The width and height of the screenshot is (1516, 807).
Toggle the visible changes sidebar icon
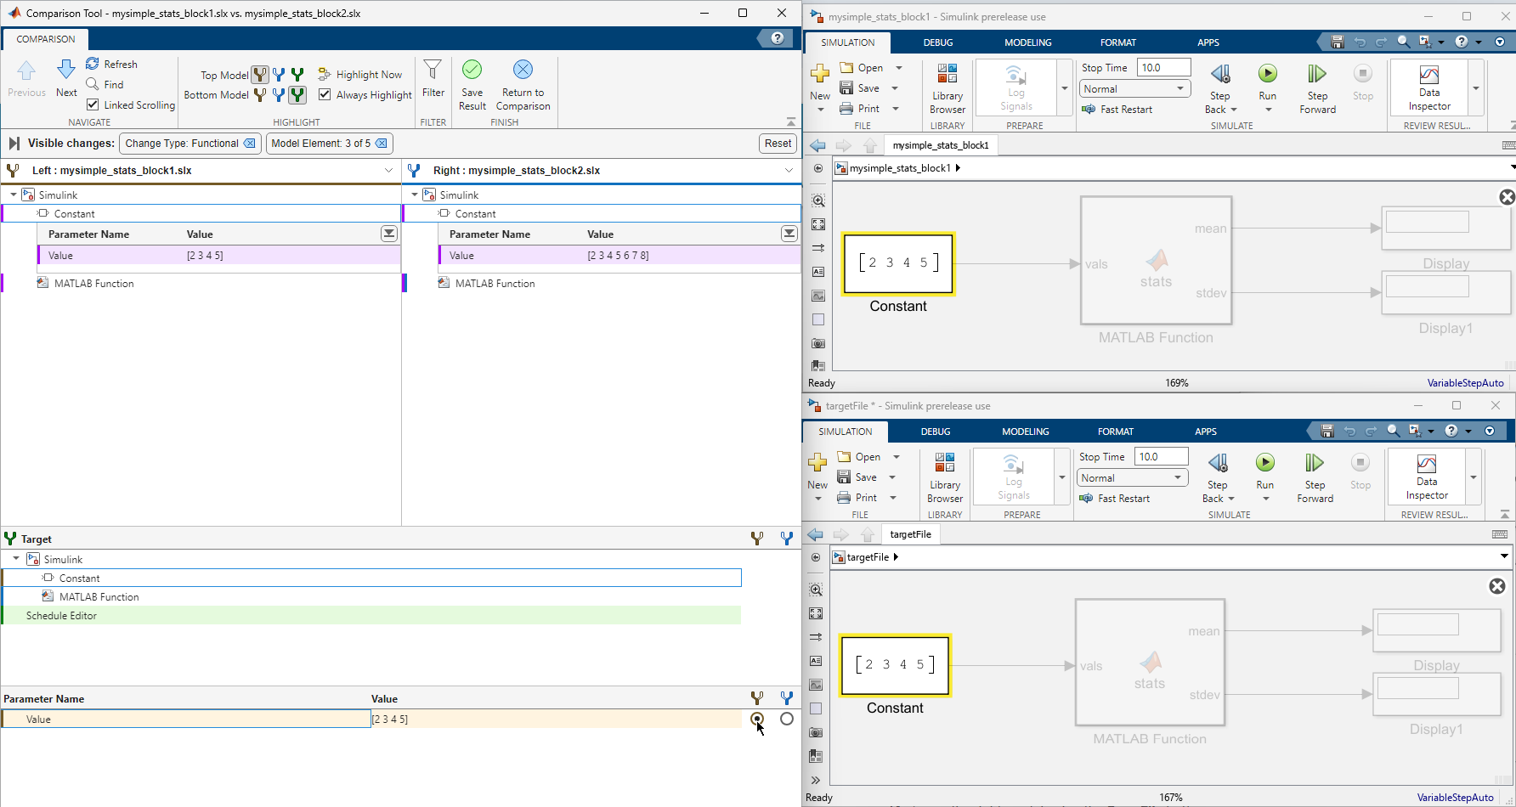coord(14,143)
